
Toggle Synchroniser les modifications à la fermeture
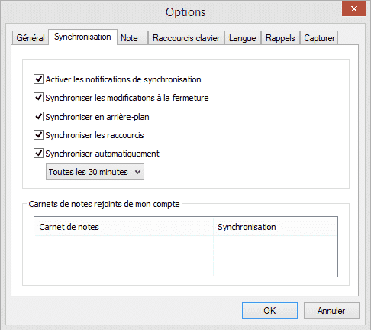click(x=38, y=98)
